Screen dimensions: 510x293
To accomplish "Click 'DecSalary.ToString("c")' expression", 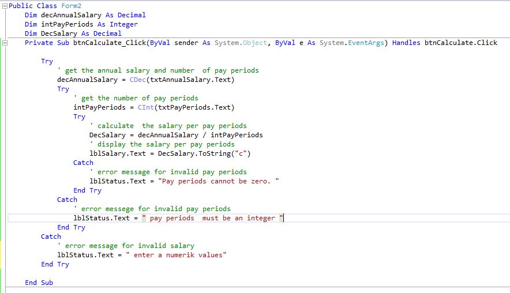I will click(x=204, y=153).
